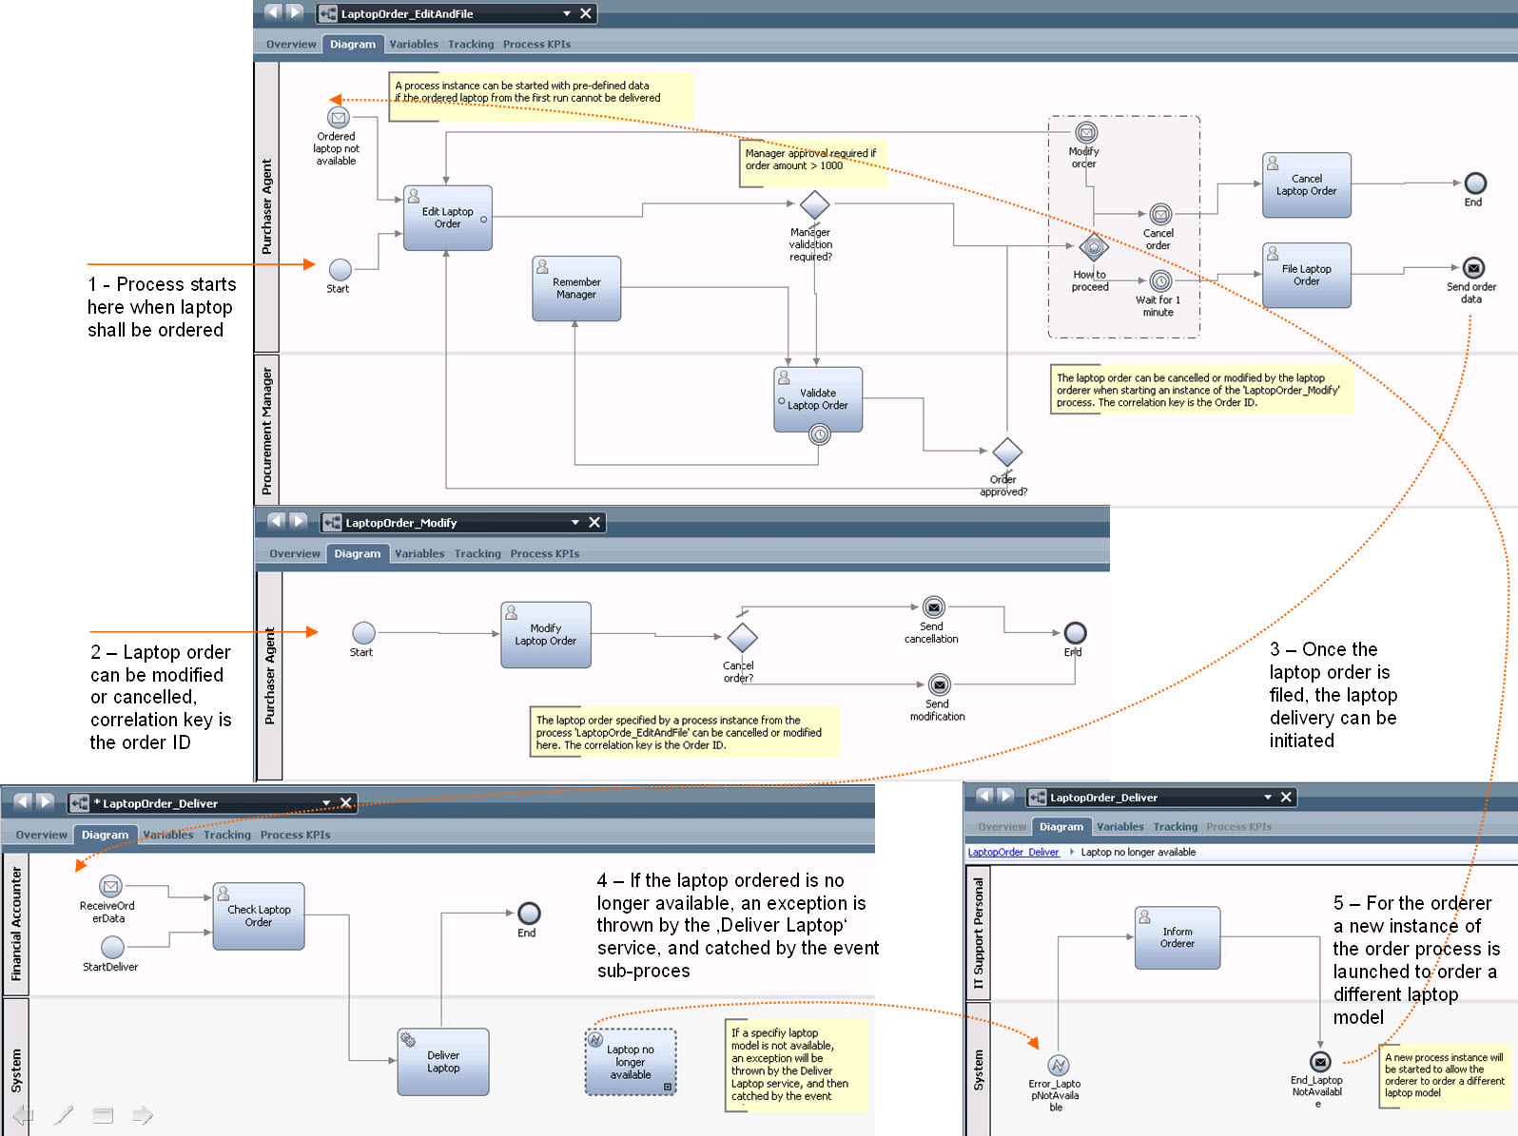The width and height of the screenshot is (1518, 1136).
Task: Select the How to proceed event gateway
Action: [x=1094, y=248]
